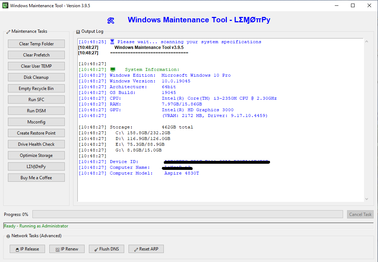Start the Drive Health Check

tap(36, 144)
